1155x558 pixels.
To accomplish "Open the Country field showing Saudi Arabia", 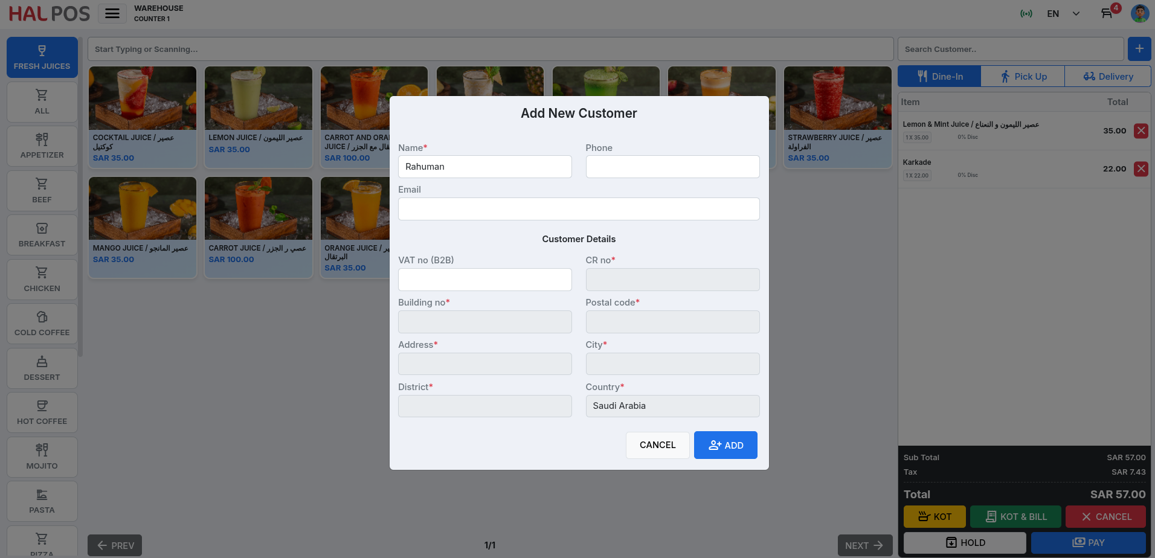I will pos(672,406).
